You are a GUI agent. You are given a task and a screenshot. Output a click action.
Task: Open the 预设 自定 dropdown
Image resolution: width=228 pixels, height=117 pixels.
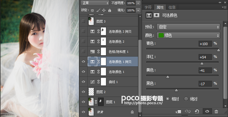[188, 27]
